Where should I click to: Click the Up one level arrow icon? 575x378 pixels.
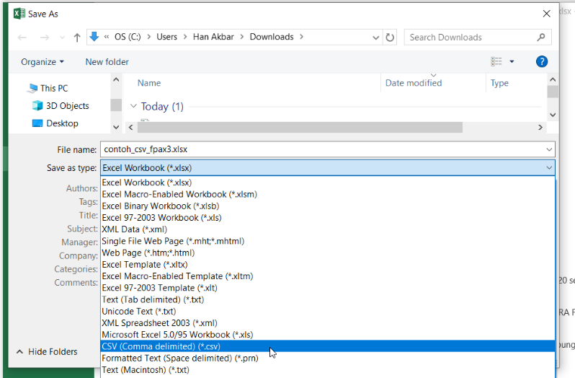pos(77,38)
